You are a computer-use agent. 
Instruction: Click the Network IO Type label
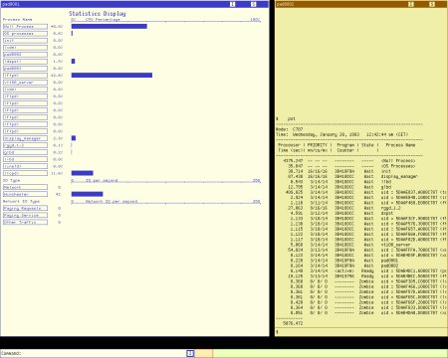21,201
